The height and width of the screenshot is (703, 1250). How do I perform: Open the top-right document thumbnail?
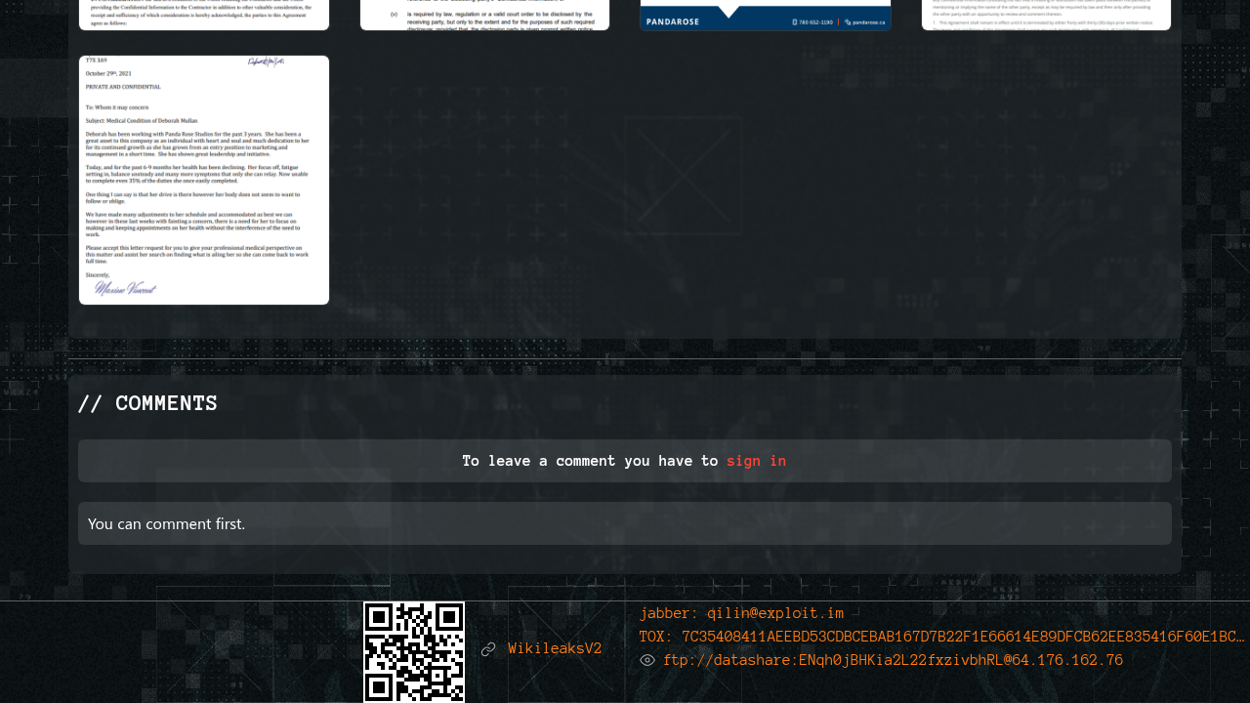[x=1046, y=15]
